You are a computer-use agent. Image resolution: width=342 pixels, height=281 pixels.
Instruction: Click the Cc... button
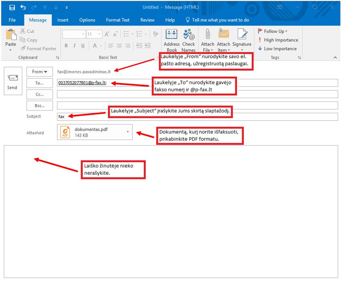click(39, 94)
